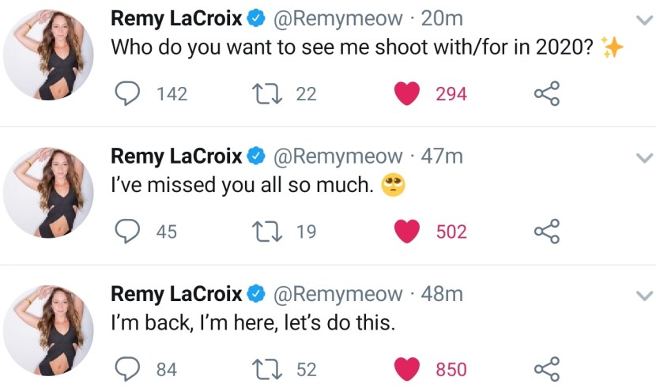This screenshot has width=656, height=388.
Task: Open the chevron menu on 48m tweet
Action: 644,295
